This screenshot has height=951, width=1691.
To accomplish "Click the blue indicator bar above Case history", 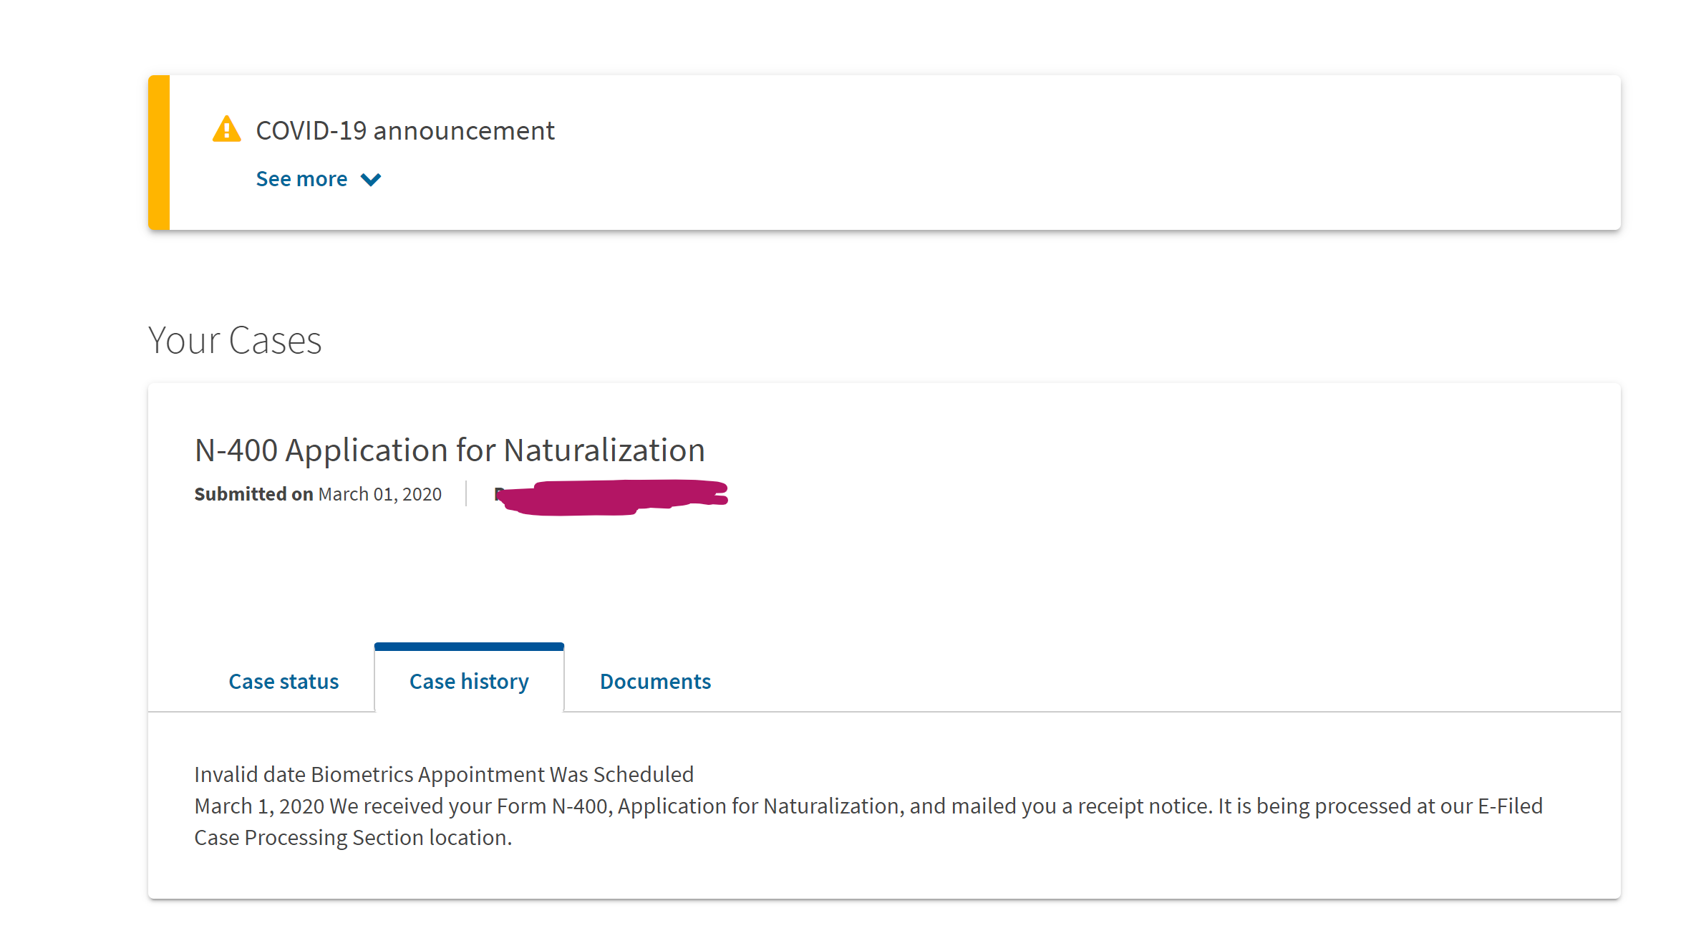I will tap(469, 647).
